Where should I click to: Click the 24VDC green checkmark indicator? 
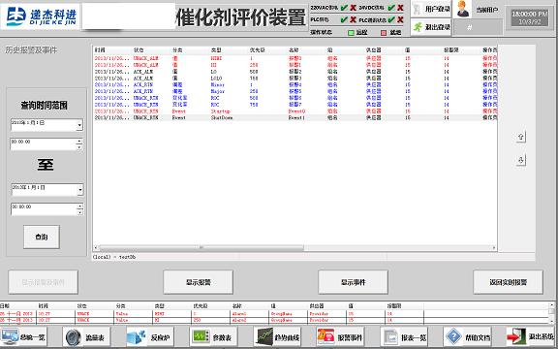point(391,8)
